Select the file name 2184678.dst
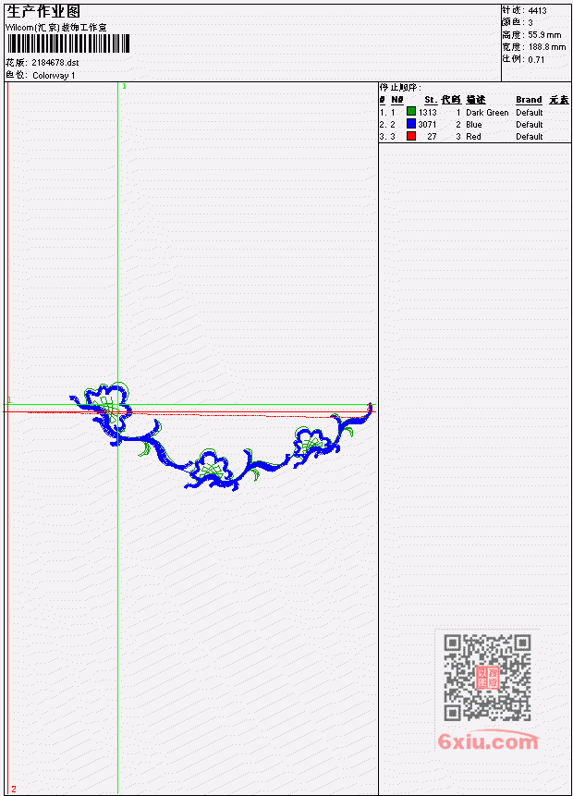This screenshot has height=796, width=573. (55, 63)
